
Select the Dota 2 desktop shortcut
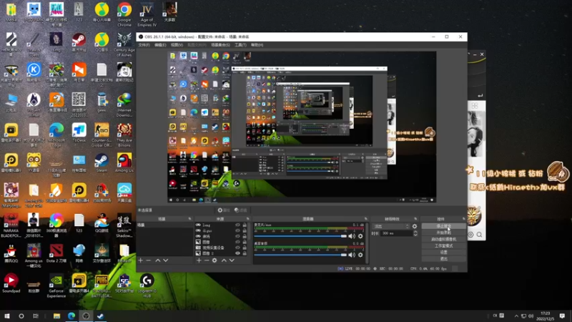(x=56, y=254)
